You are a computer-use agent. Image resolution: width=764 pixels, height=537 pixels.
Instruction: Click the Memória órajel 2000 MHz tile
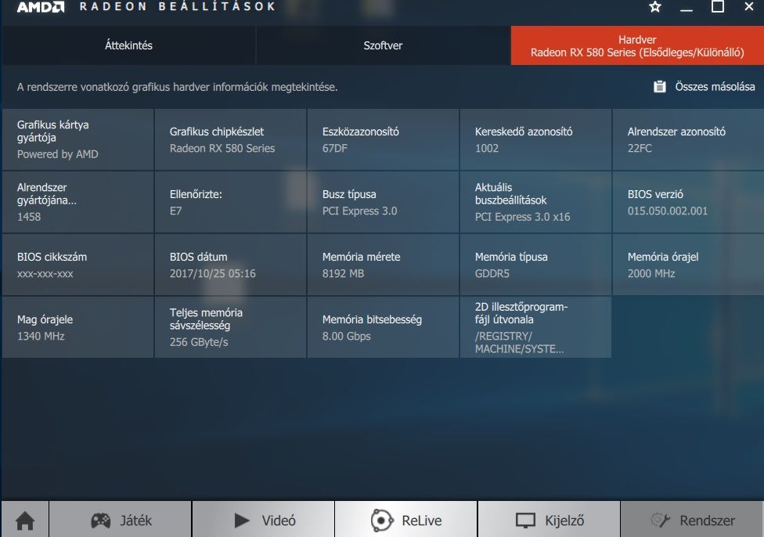click(688, 265)
